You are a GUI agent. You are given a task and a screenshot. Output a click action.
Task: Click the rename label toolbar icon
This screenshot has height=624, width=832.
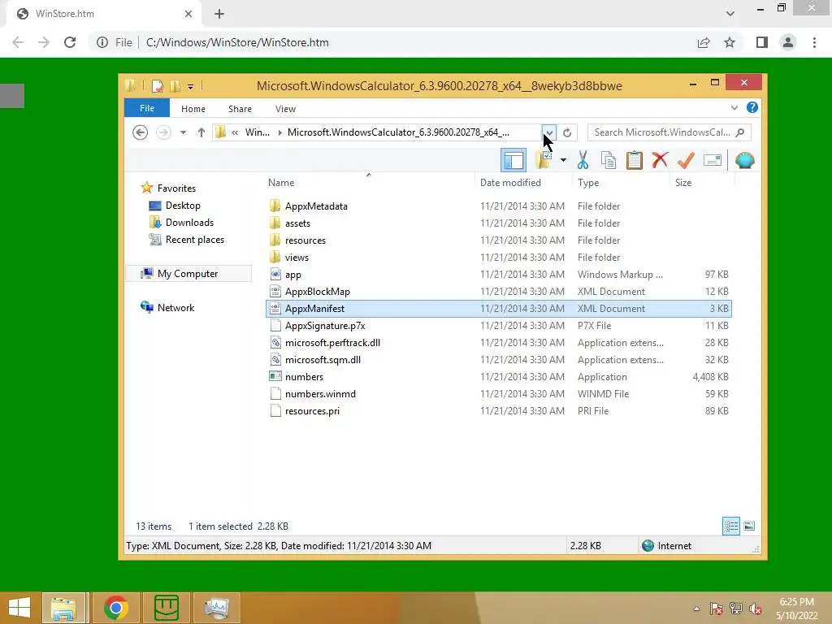pos(712,160)
